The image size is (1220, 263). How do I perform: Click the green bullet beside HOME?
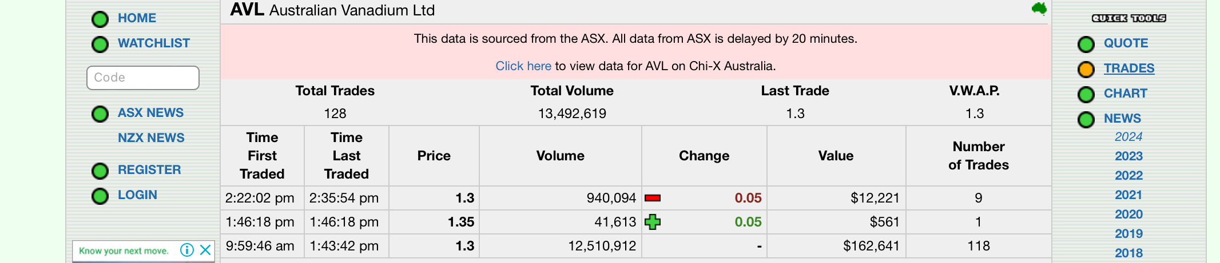[x=100, y=19]
